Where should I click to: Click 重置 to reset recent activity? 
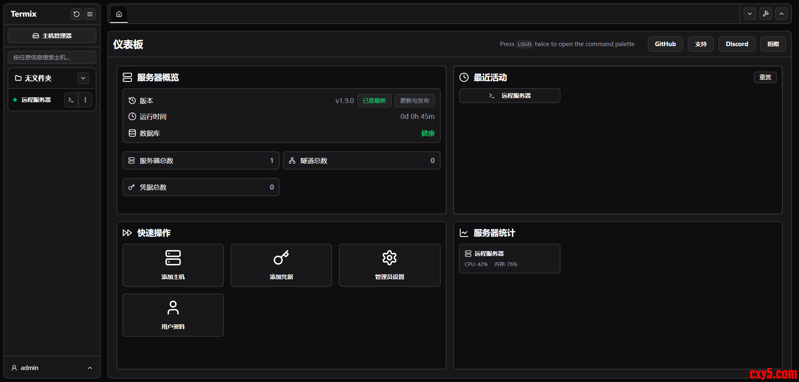click(765, 77)
